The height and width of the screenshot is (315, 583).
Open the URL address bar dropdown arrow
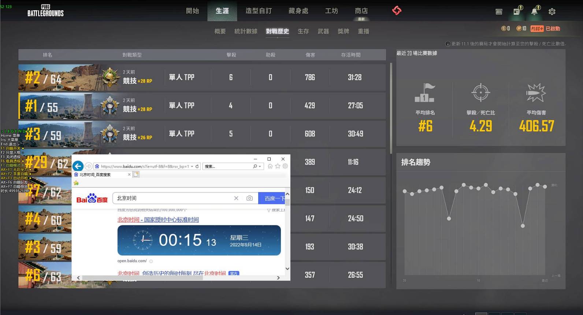[192, 166]
